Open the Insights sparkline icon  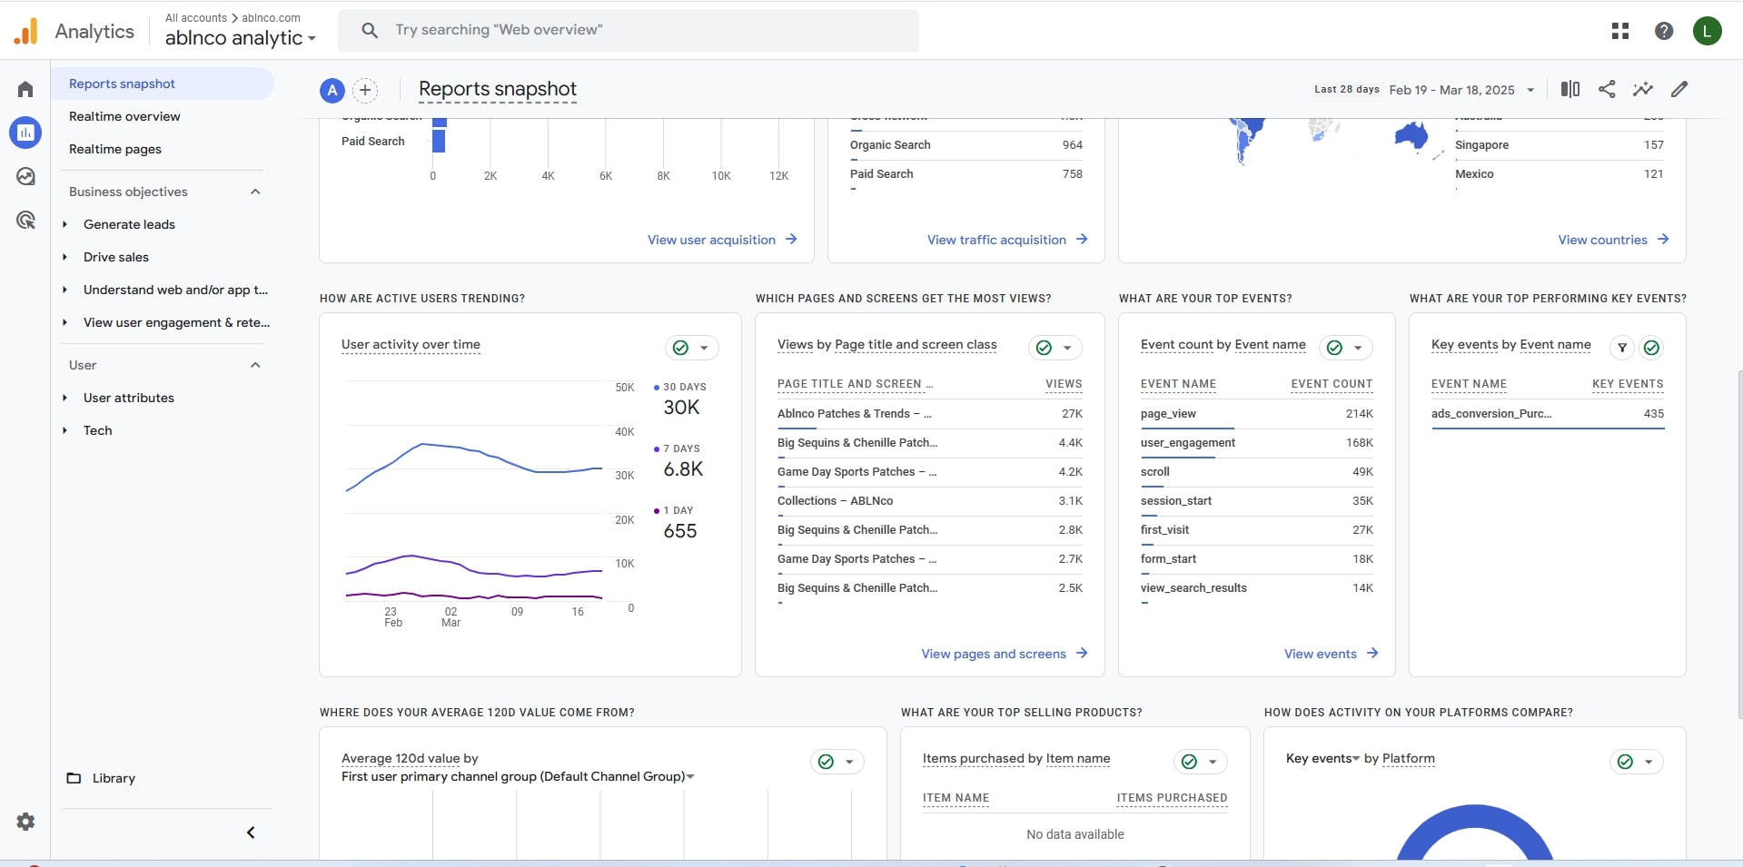click(1643, 89)
